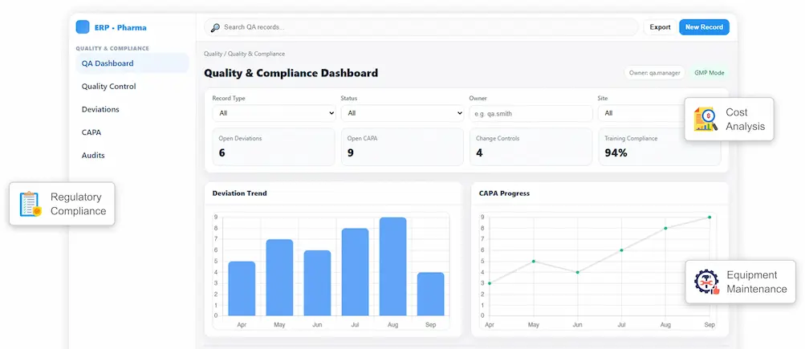Click the Export button

click(x=660, y=27)
